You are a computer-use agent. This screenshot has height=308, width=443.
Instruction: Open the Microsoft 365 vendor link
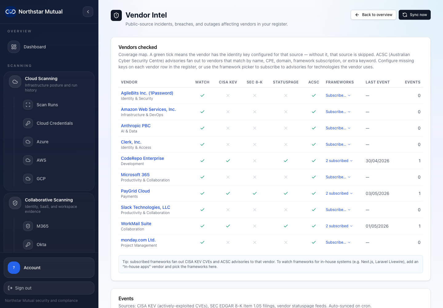click(135, 175)
